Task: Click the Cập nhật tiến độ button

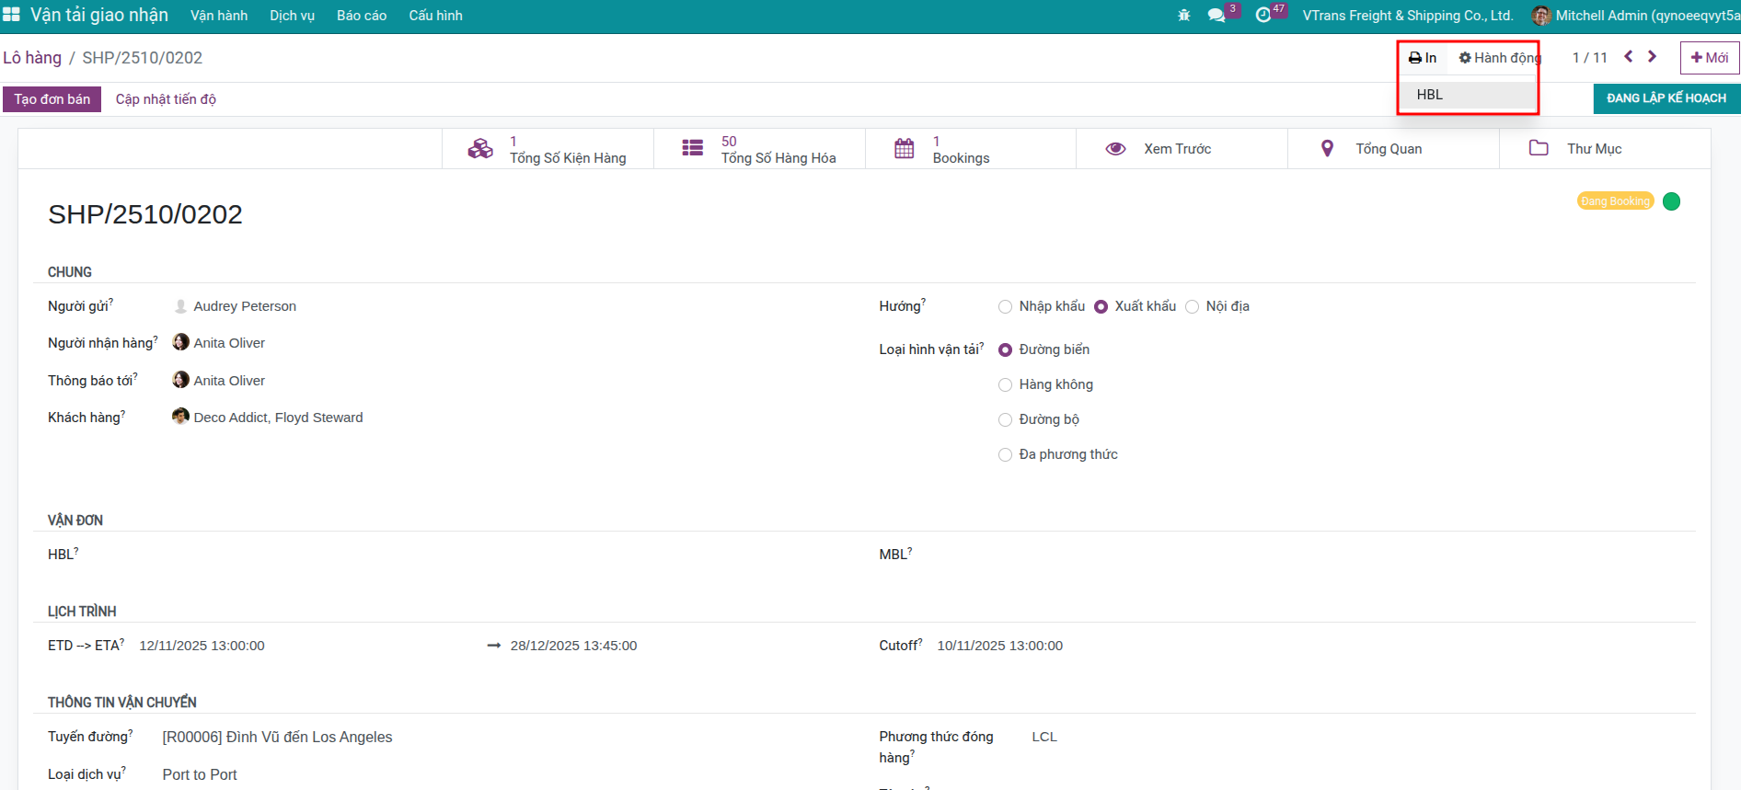Action: pos(166,99)
